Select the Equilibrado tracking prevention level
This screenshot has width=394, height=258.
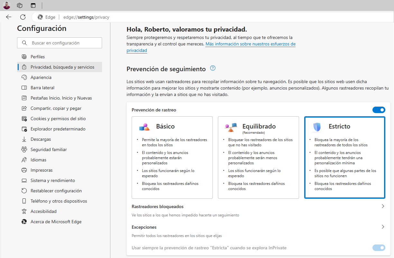point(258,157)
